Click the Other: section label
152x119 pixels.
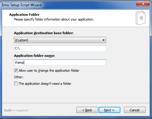click(x=18, y=77)
